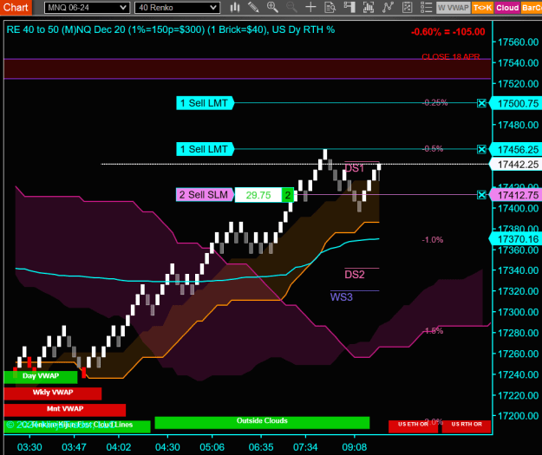Click the DS2 pivot label

355,275
